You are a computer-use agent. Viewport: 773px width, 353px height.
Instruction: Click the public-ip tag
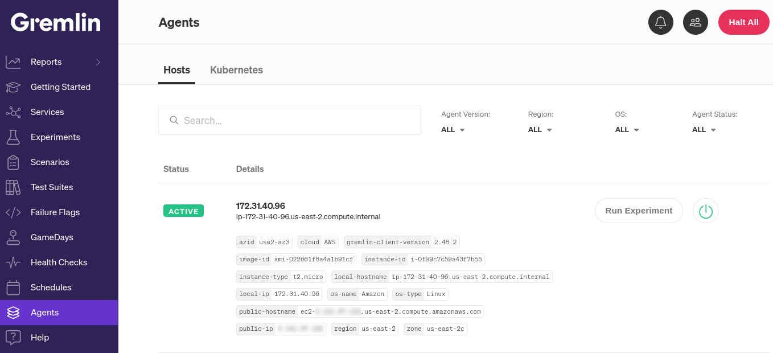pyautogui.click(x=281, y=329)
